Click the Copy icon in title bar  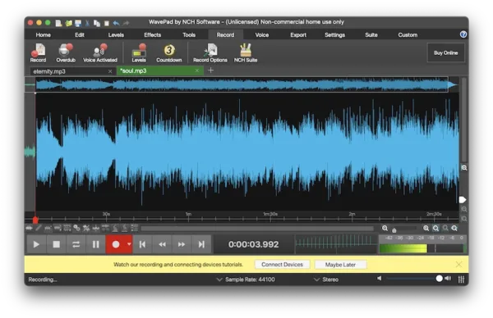(97, 23)
